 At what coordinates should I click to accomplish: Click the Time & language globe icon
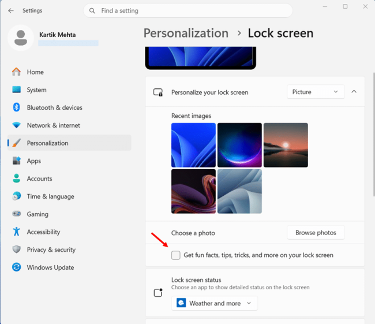(16, 196)
